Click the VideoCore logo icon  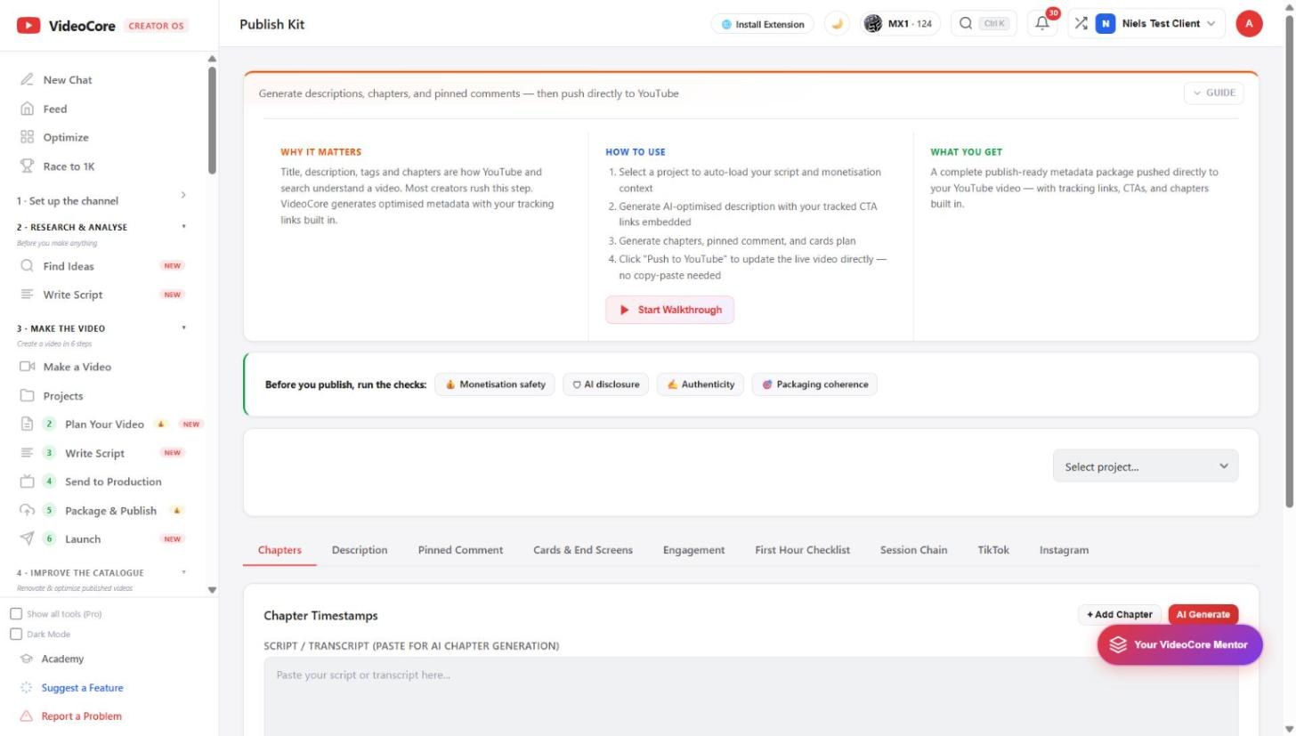coord(28,25)
